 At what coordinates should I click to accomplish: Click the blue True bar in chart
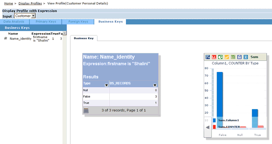[255, 118]
